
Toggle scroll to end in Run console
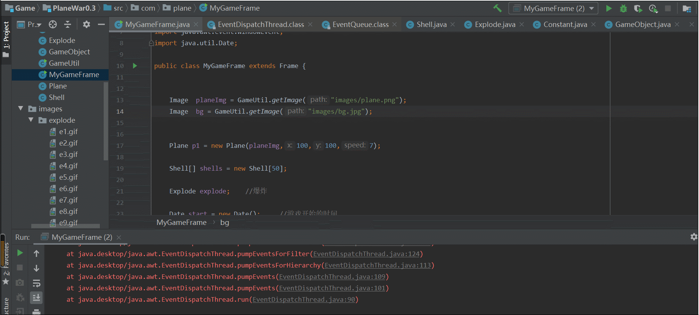[36, 298]
